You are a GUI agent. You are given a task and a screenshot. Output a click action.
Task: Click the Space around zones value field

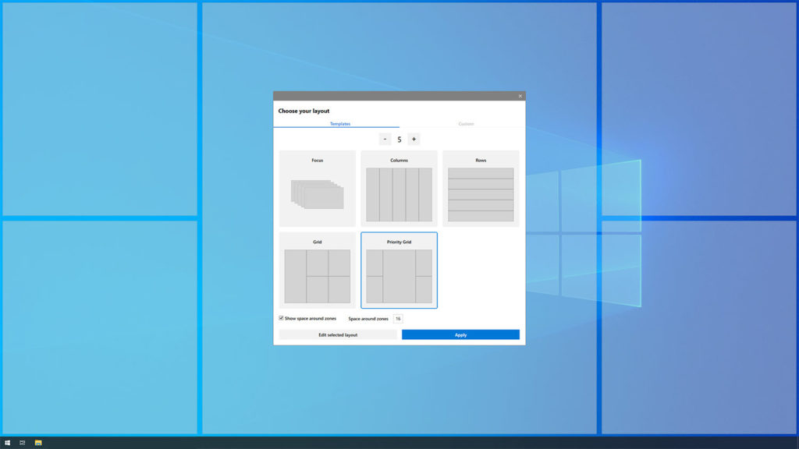(x=398, y=319)
